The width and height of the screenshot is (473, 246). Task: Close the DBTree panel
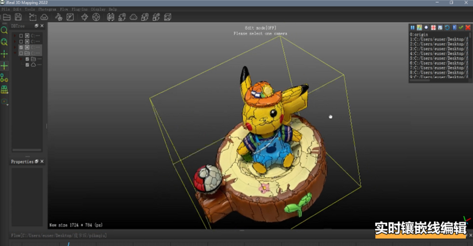[42, 26]
